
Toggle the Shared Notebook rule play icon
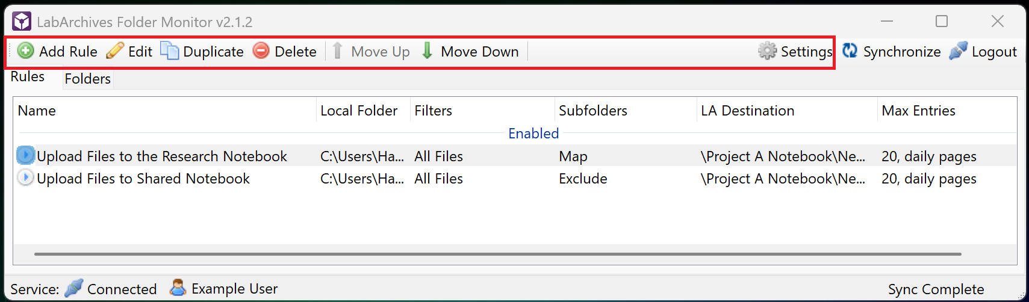[x=25, y=178]
